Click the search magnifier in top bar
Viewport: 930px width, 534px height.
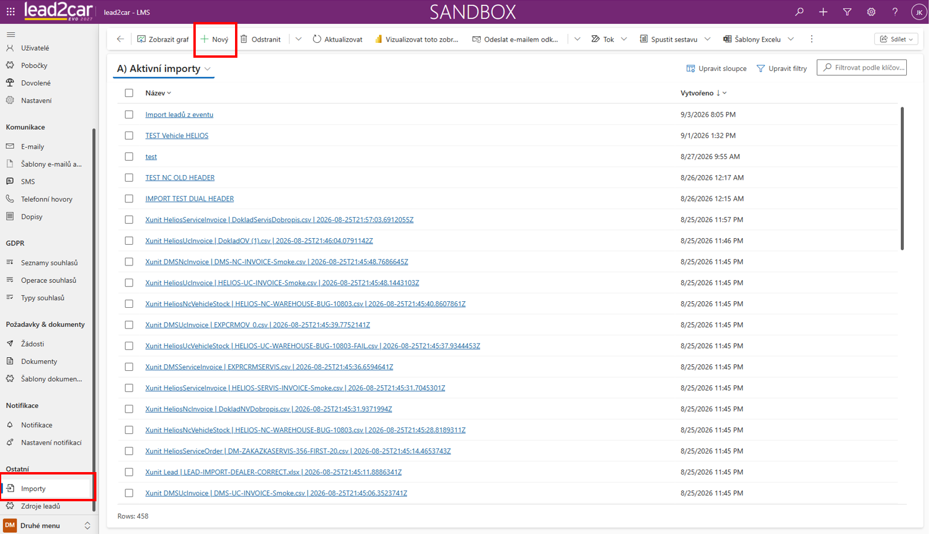click(x=799, y=12)
